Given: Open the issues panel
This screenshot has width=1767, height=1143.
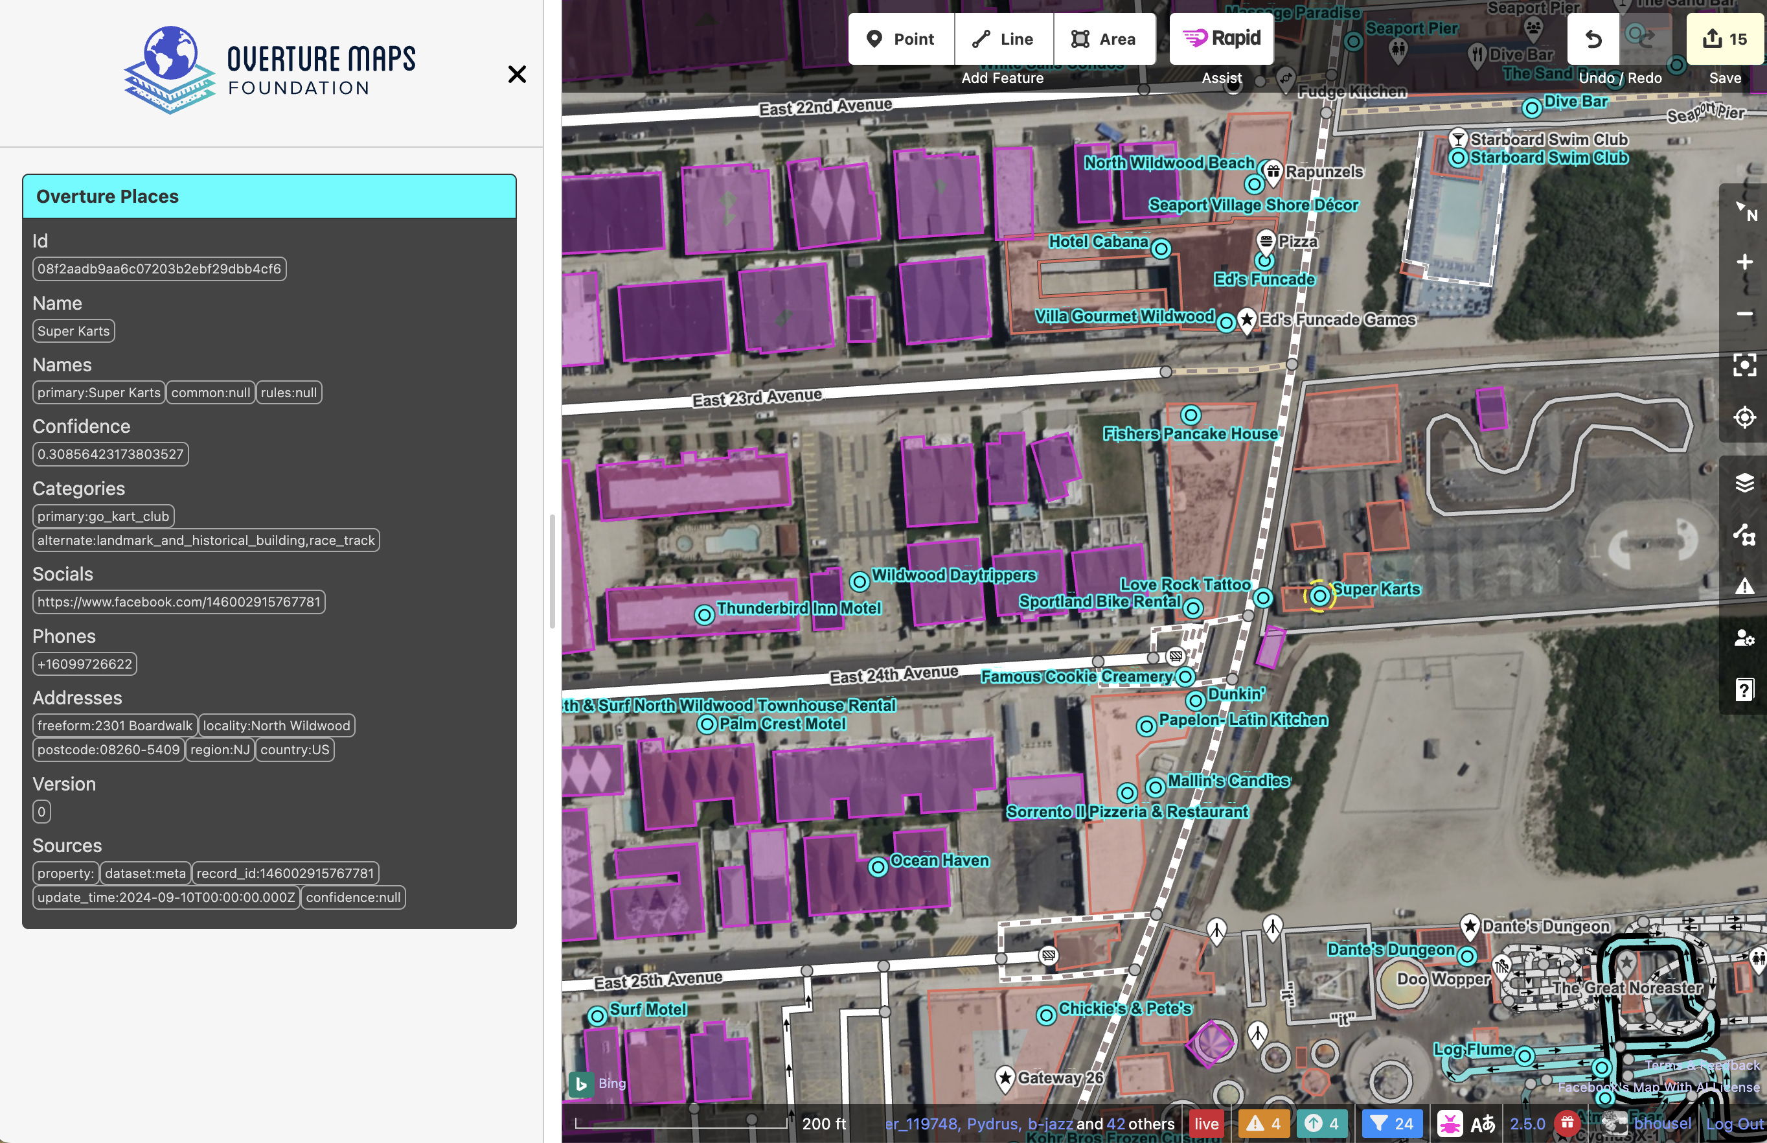Looking at the screenshot, I should coord(1744,586).
